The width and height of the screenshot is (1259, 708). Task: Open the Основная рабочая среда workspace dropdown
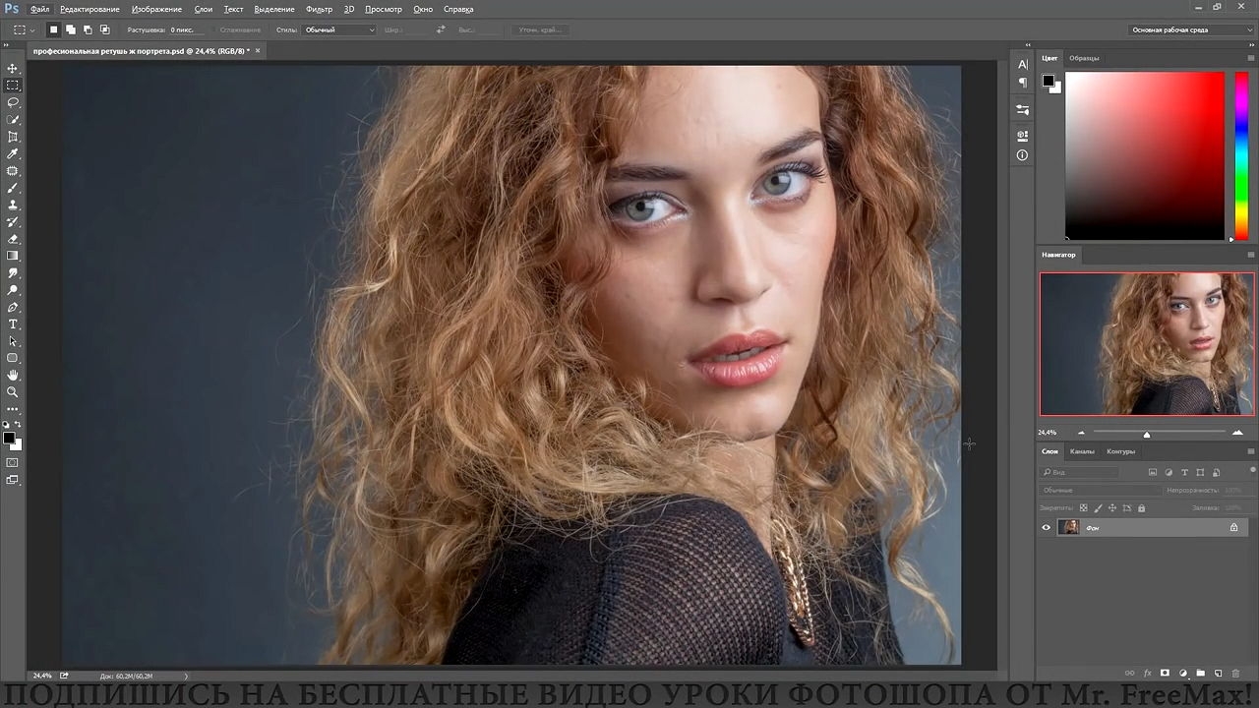[x=1191, y=29]
